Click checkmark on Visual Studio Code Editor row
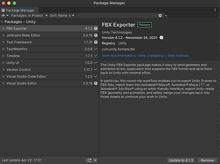The height and width of the screenshot is (164, 220). click(96, 76)
